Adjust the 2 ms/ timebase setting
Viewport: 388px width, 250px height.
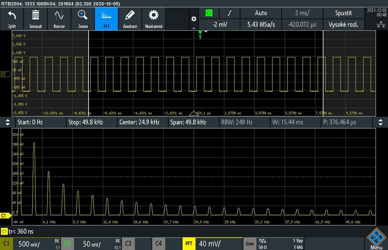click(302, 13)
